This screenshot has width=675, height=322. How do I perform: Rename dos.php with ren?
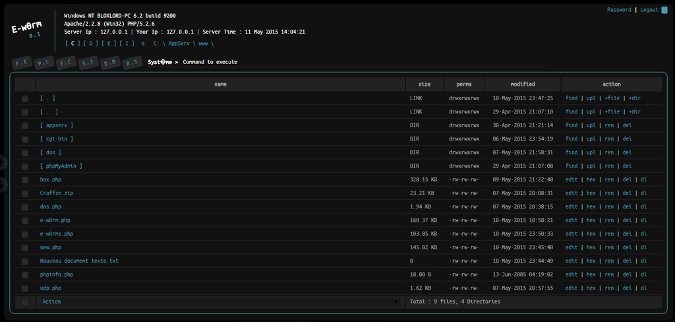609,207
